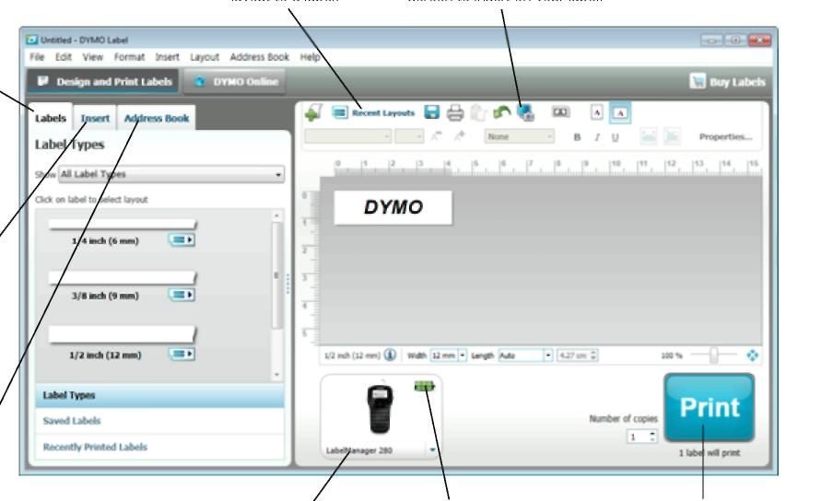Select landscape label orientation icon
The height and width of the screenshot is (501, 833).
(620, 112)
